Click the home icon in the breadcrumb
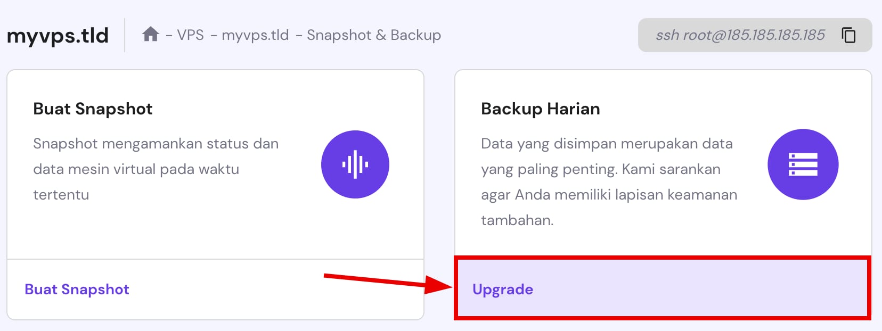Viewport: 882px width, 331px height. [x=150, y=35]
